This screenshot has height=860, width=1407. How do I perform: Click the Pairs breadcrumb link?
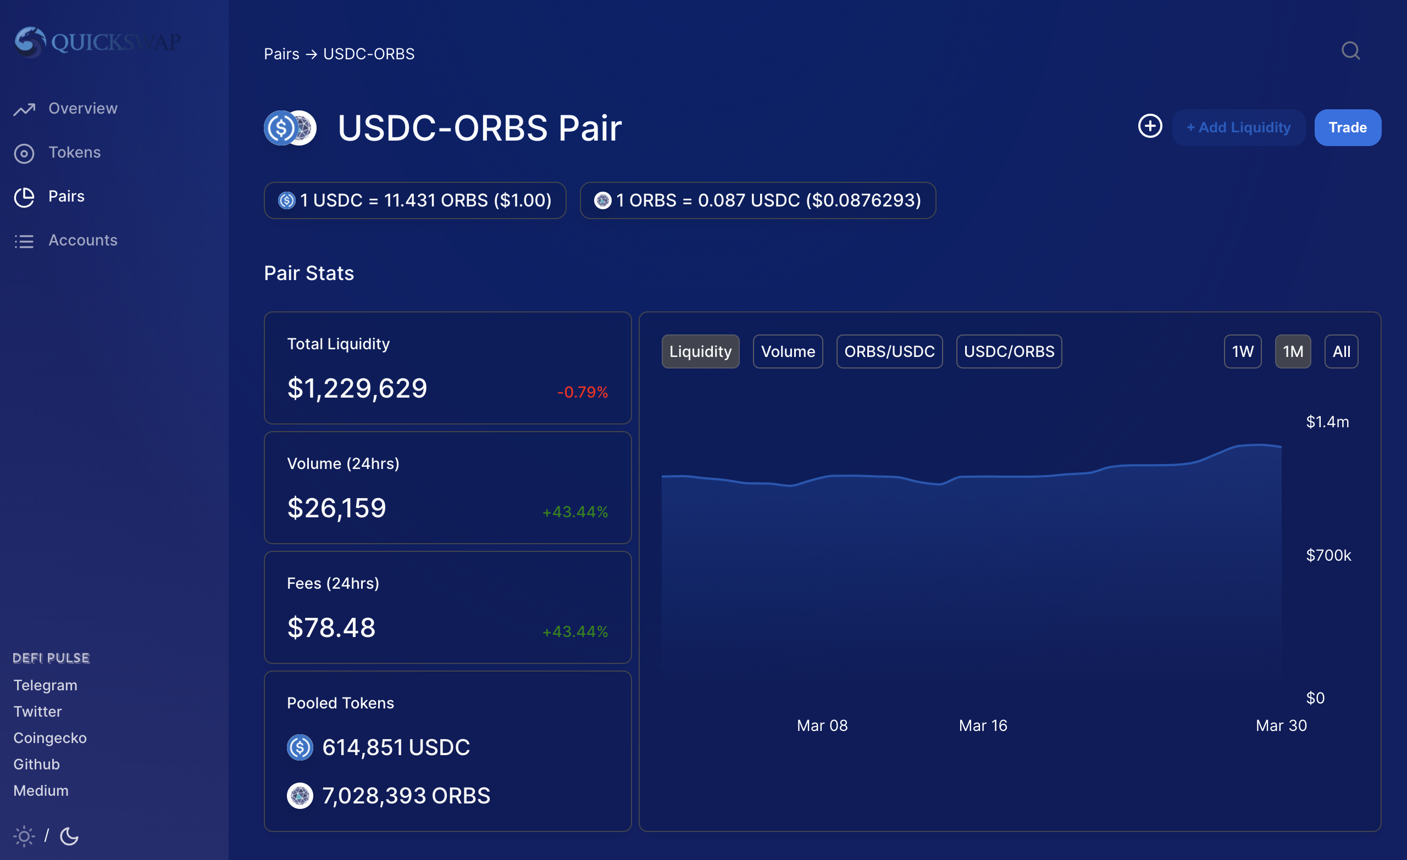pyautogui.click(x=281, y=54)
